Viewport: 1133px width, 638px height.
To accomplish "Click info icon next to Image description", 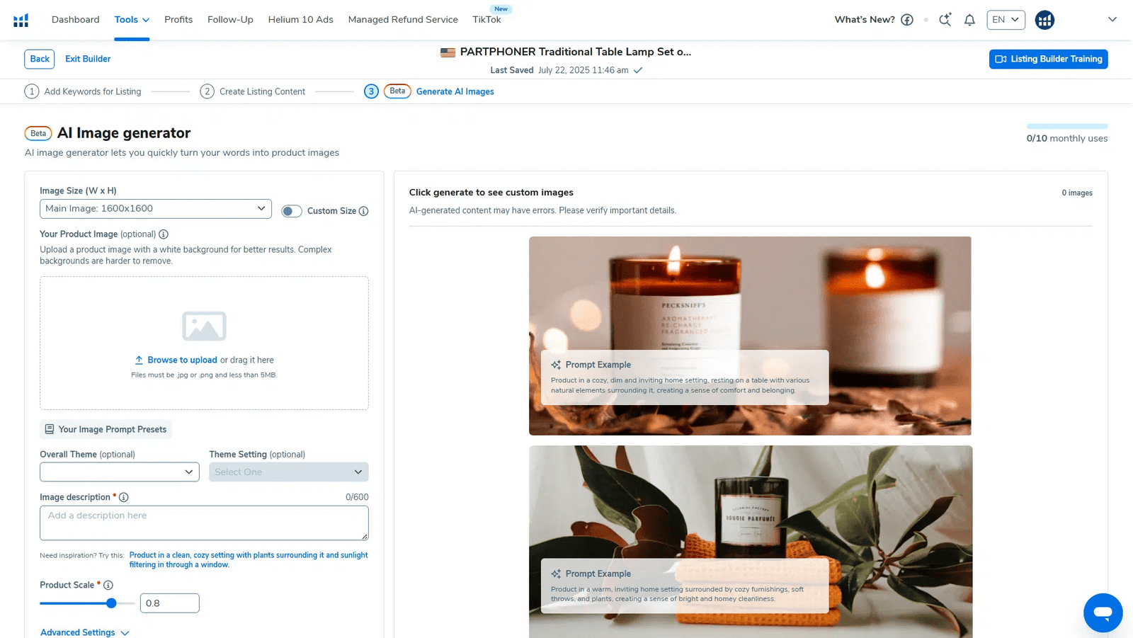I will click(124, 497).
